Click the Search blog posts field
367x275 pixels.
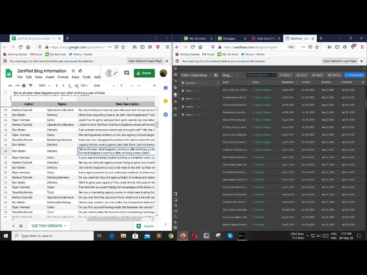(261, 75)
